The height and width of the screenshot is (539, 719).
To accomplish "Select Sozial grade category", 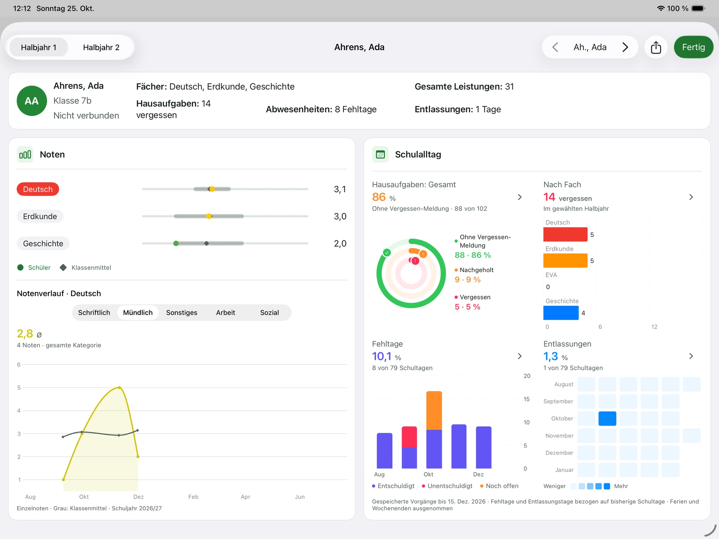I will tap(269, 313).
